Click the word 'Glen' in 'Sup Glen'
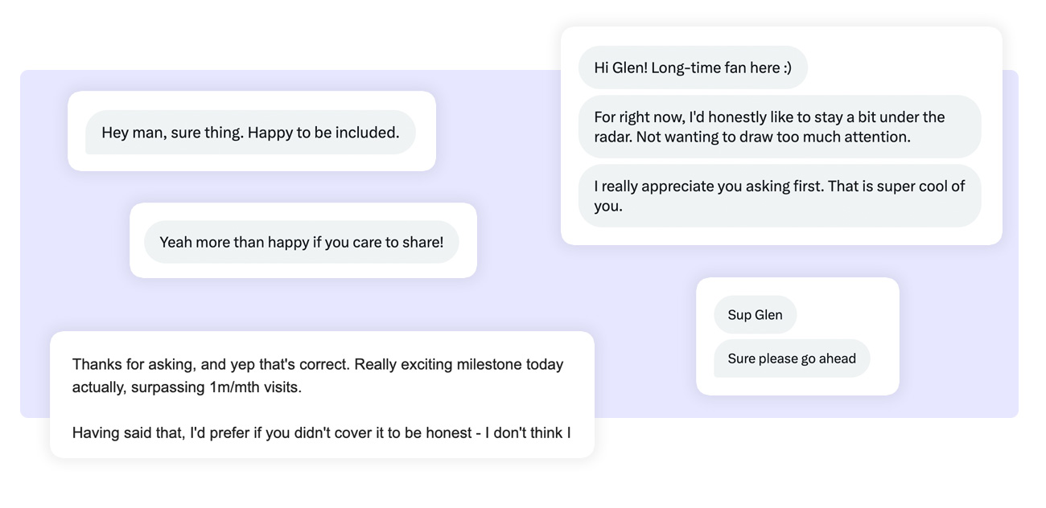This screenshot has width=1046, height=508. coord(768,315)
